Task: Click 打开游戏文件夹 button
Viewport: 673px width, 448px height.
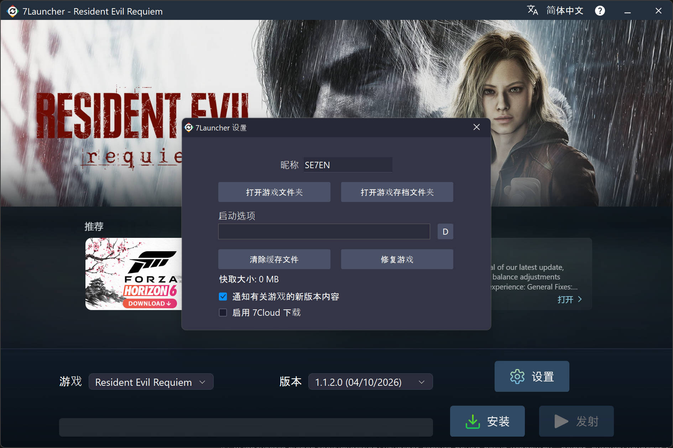Action: [x=274, y=192]
